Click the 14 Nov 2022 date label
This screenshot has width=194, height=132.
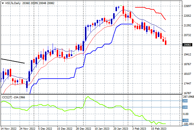pyautogui.click(x=9, y=129)
